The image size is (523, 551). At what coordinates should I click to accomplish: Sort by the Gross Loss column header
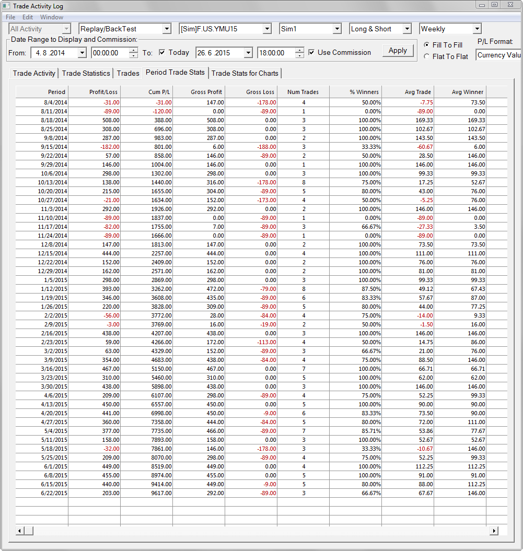pos(251,92)
